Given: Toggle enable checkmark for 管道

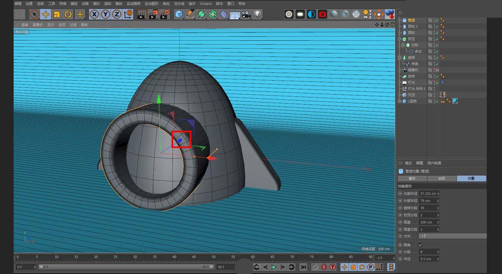Looking at the screenshot, I should point(437,20).
